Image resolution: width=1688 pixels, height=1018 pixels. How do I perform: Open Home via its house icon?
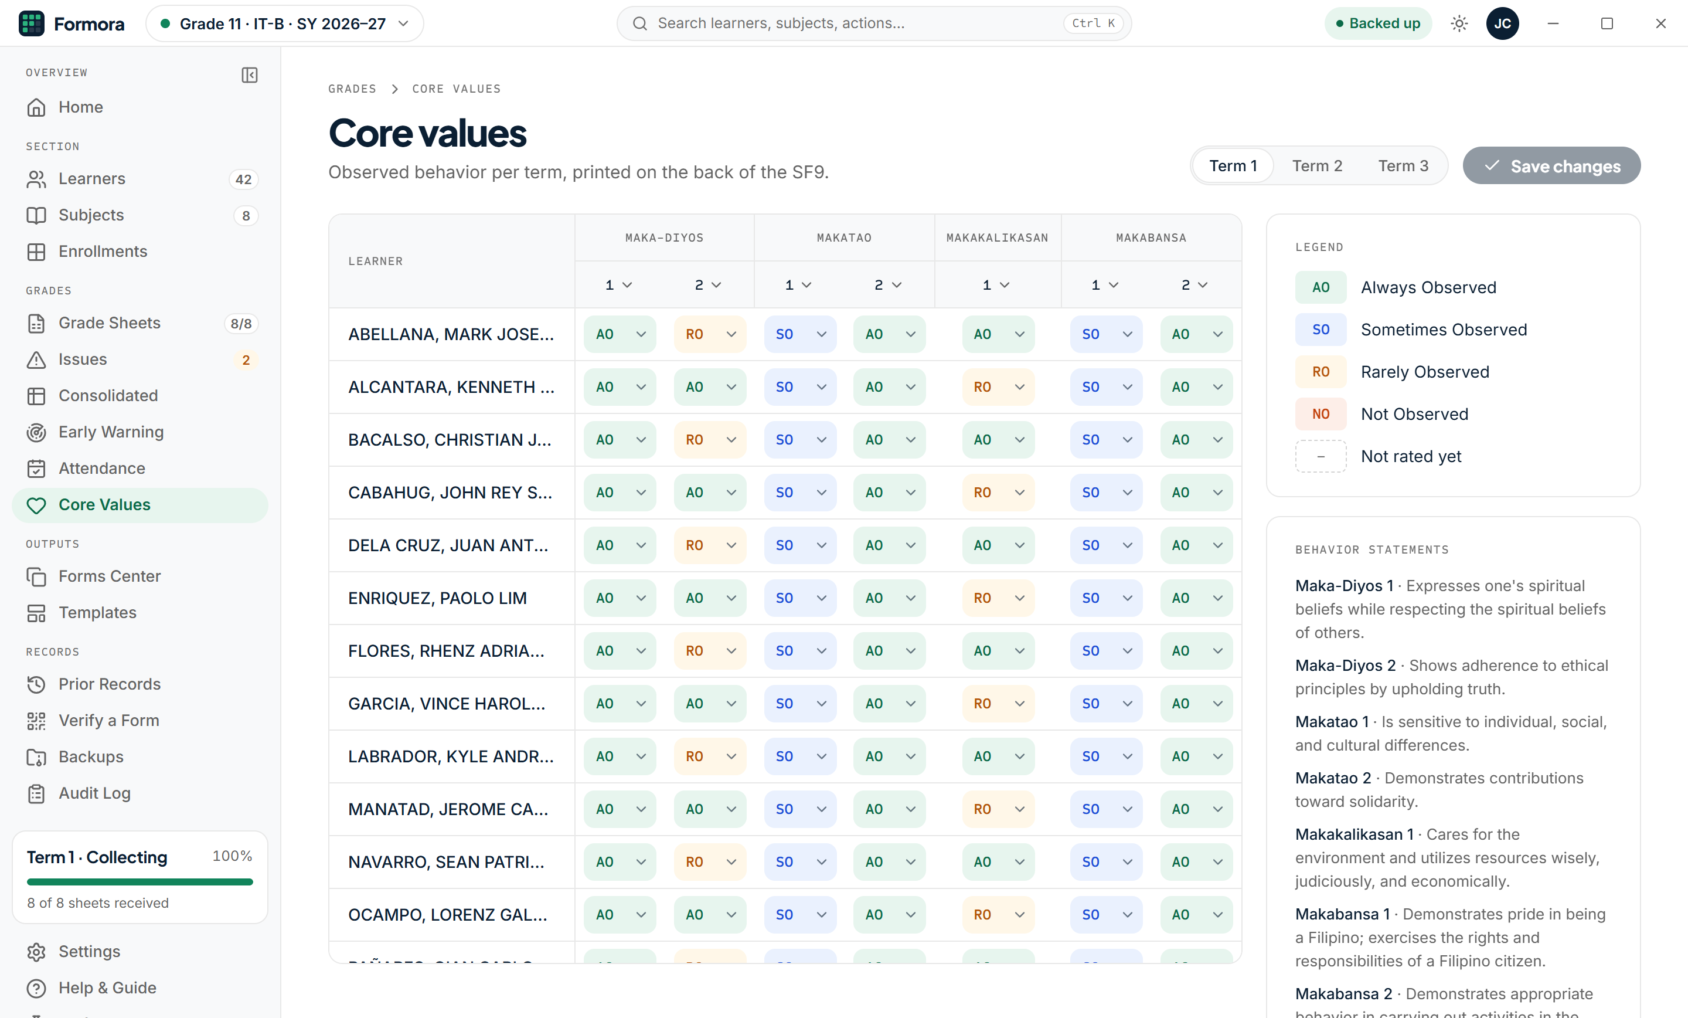pyautogui.click(x=36, y=108)
